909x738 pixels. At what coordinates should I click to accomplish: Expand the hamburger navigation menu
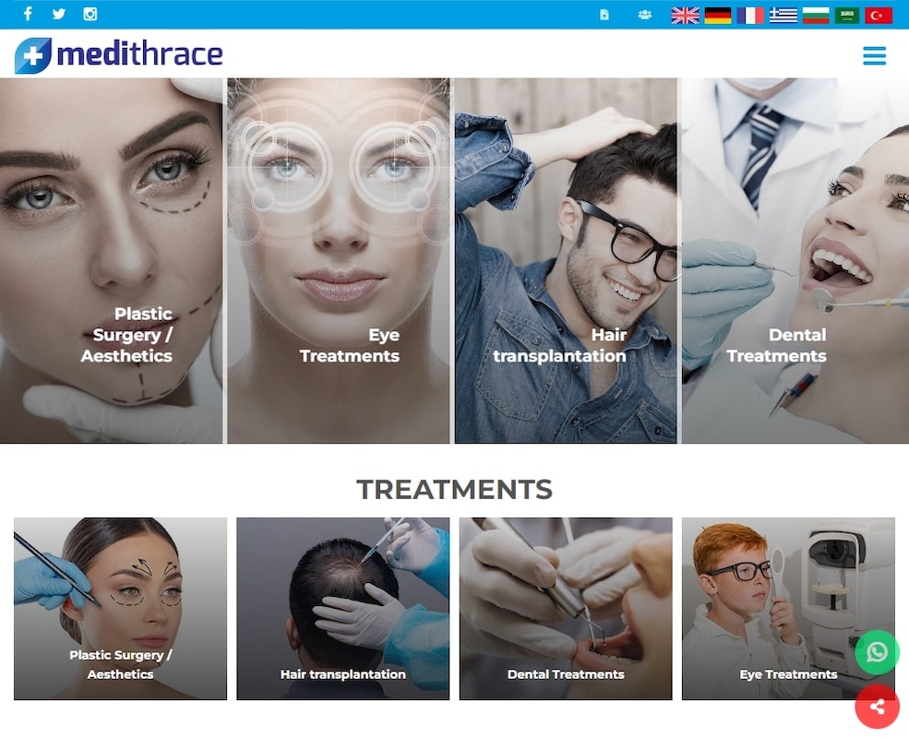coord(874,55)
